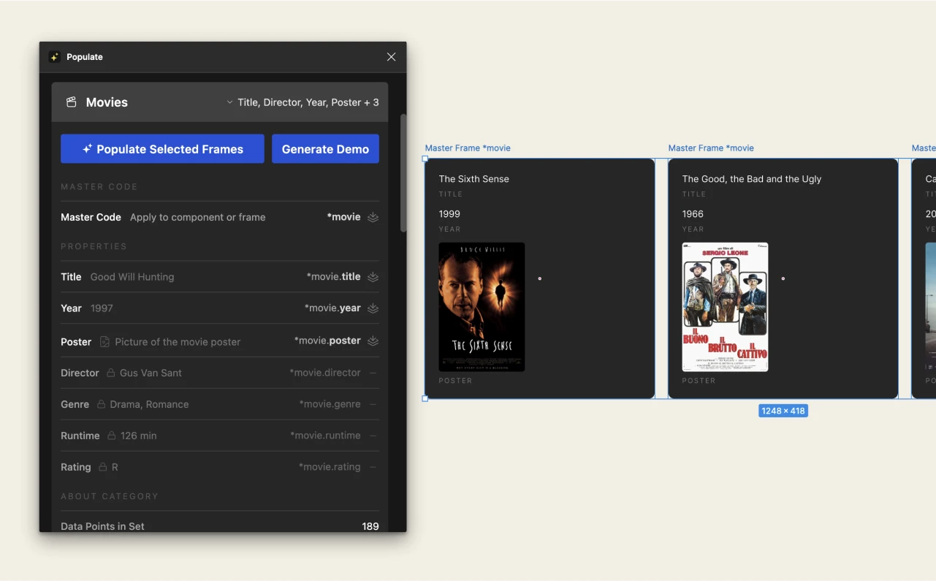Click the 1966 year text

pos(693,214)
